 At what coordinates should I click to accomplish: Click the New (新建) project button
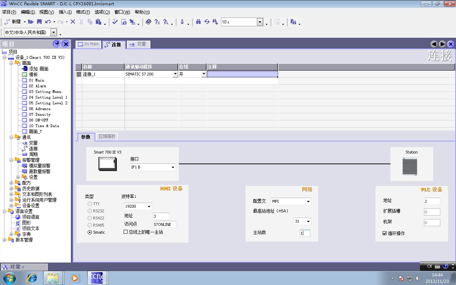tap(13, 22)
